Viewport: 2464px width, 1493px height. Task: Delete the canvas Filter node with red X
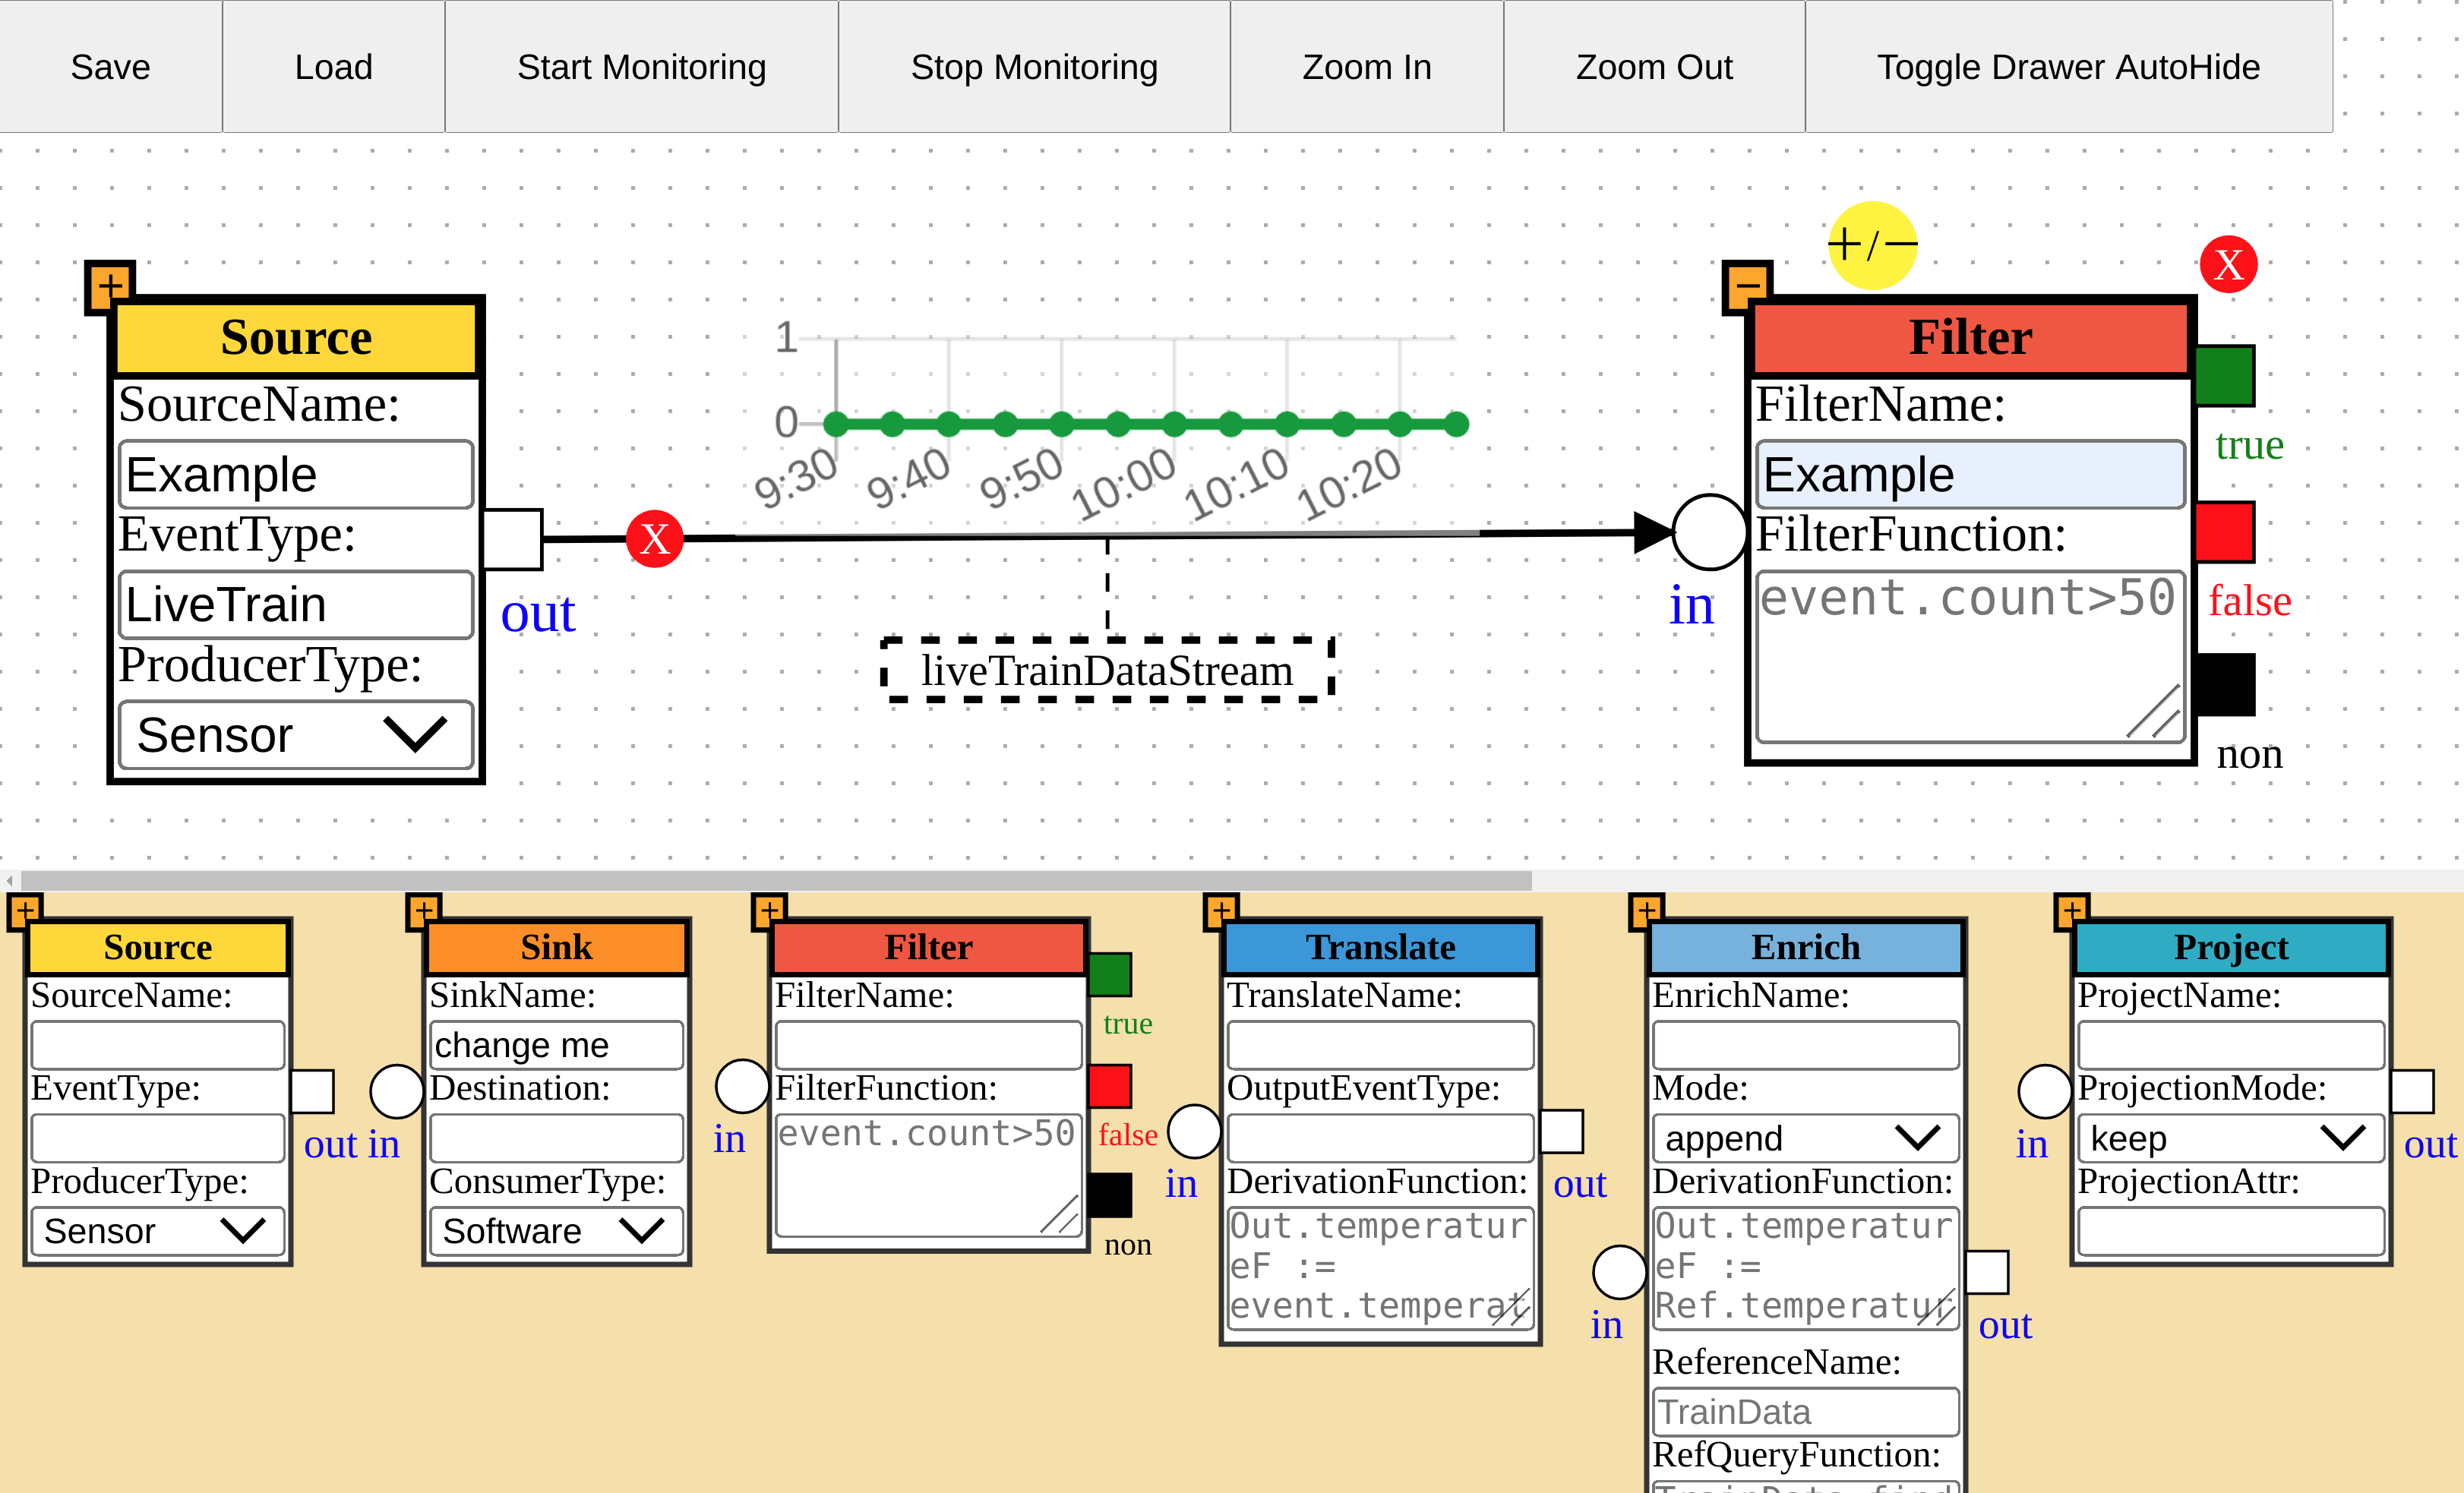[x=2228, y=265]
